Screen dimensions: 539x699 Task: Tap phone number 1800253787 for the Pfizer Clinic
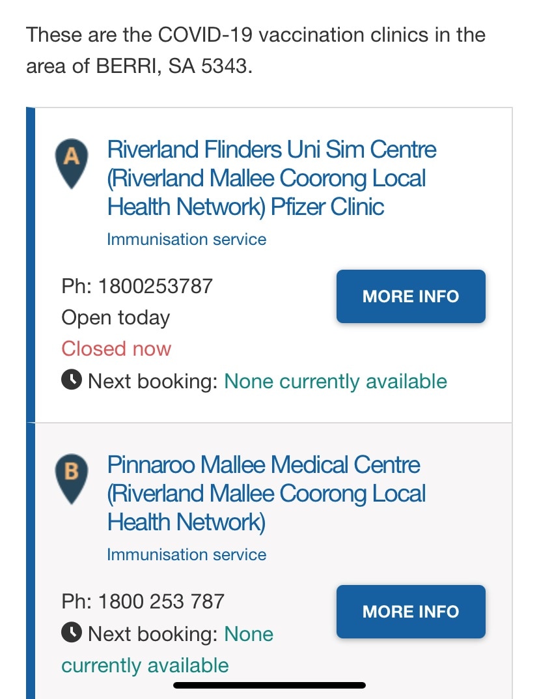point(156,285)
